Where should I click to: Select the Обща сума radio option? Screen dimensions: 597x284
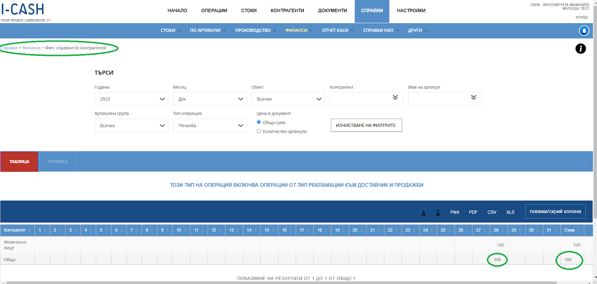click(259, 122)
